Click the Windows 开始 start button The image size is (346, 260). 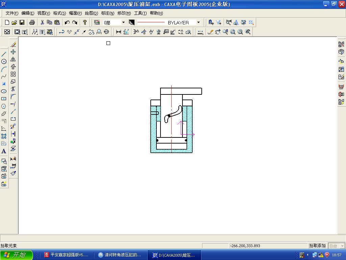(16, 255)
